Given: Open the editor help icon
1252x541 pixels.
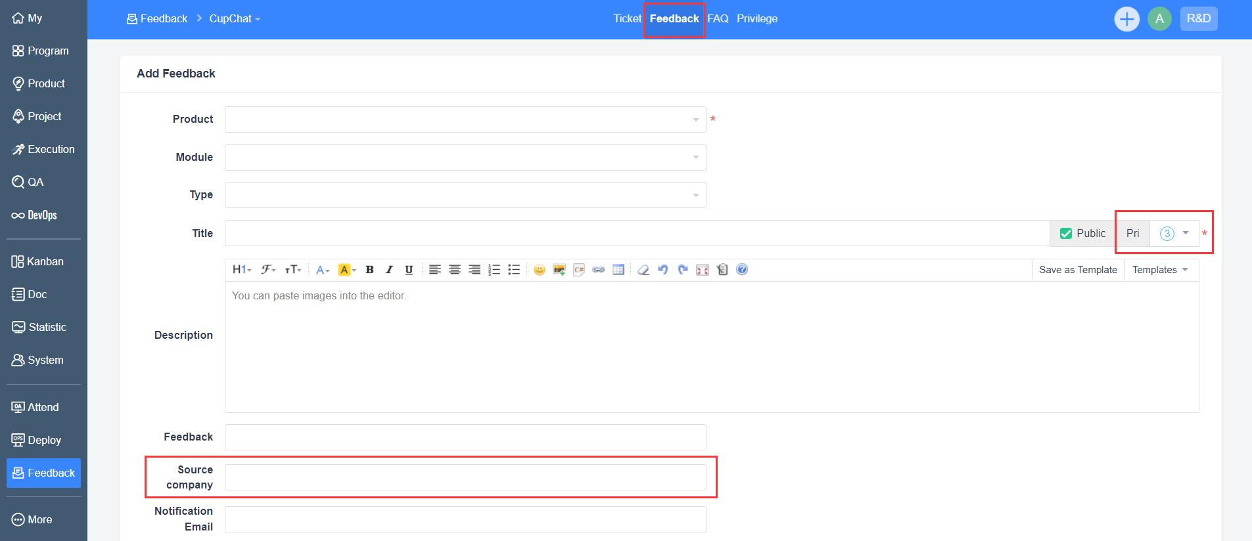Looking at the screenshot, I should point(742,270).
